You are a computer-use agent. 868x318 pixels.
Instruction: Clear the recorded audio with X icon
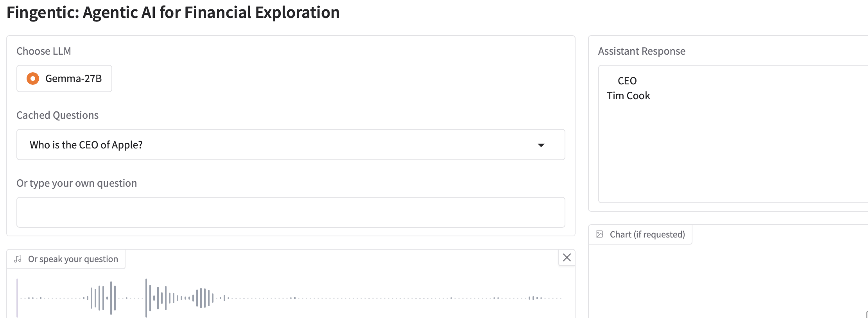tap(567, 257)
